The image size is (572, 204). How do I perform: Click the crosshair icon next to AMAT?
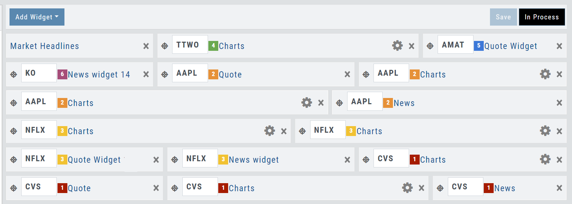pos(430,46)
